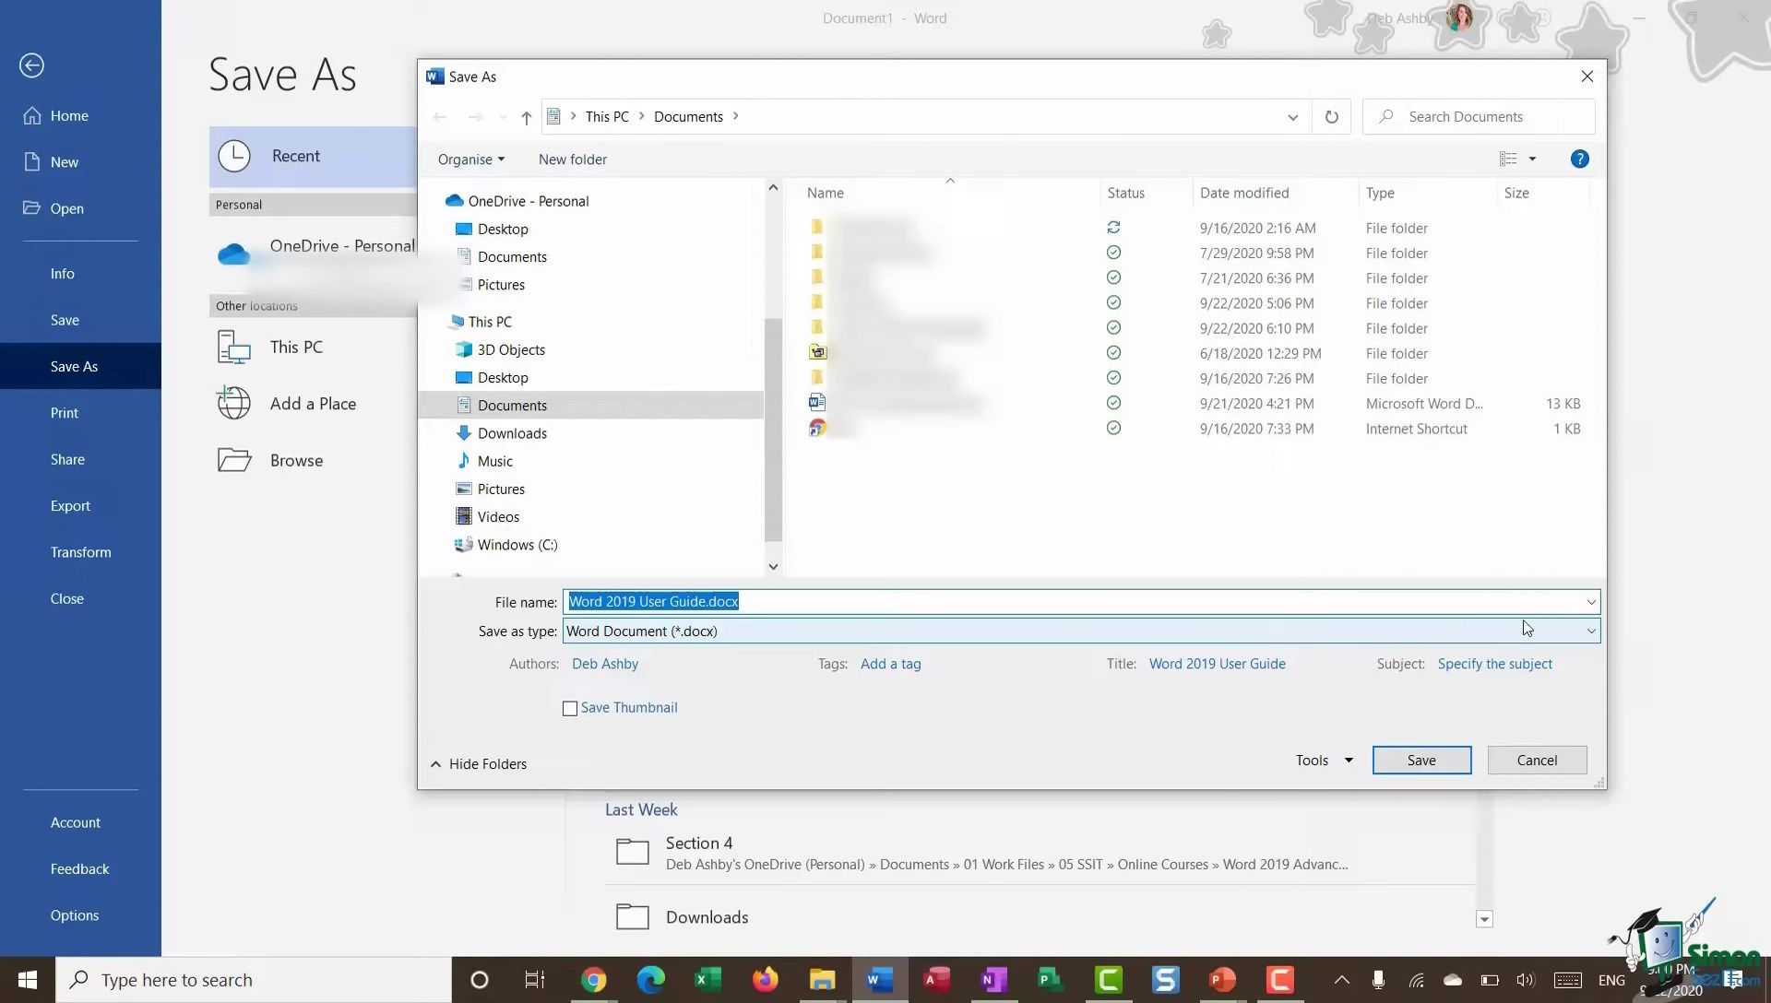This screenshot has width=1771, height=1003.
Task: Click the Save button in dialog
Action: click(x=1421, y=761)
